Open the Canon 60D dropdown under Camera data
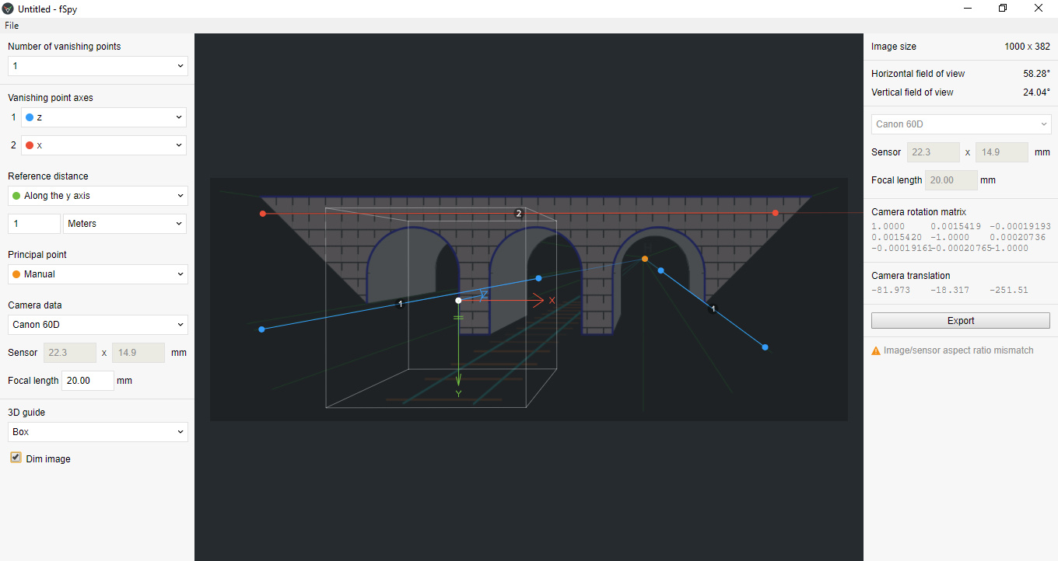Image resolution: width=1058 pixels, height=561 pixels. pyautogui.click(x=98, y=325)
